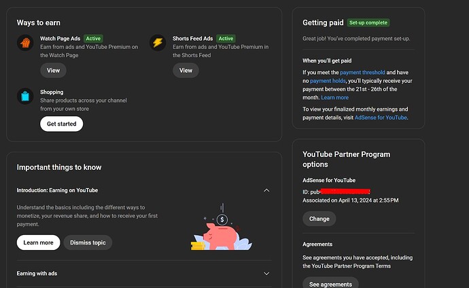
Task: Visit AdSense for YouTube link
Action: coord(381,118)
